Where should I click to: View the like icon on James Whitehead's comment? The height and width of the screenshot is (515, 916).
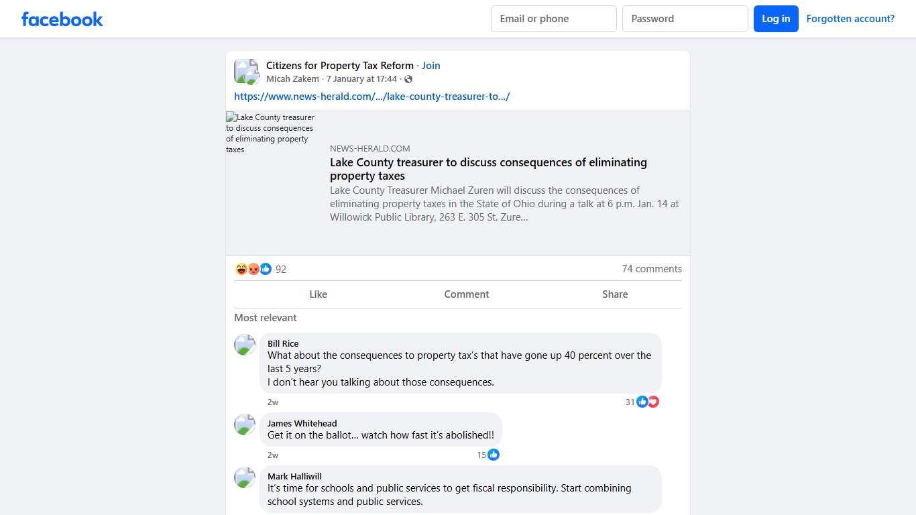[494, 455]
